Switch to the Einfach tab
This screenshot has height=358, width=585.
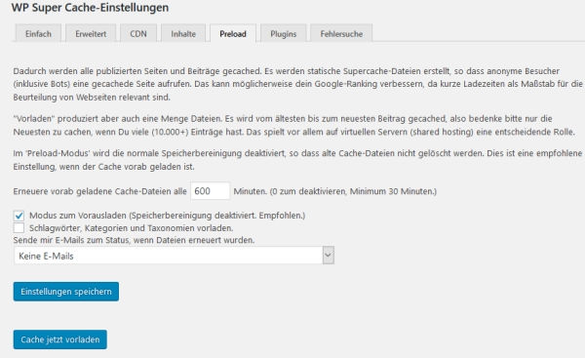pos(38,33)
